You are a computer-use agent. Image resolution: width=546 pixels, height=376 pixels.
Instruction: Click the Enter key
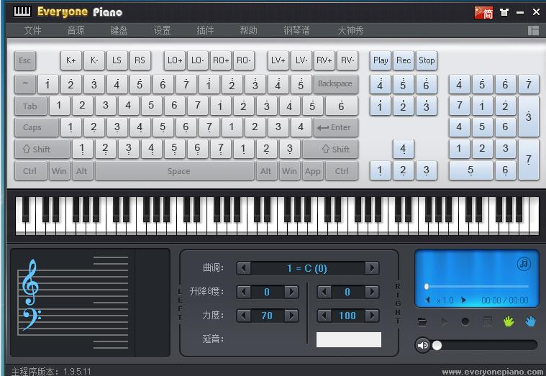click(335, 127)
